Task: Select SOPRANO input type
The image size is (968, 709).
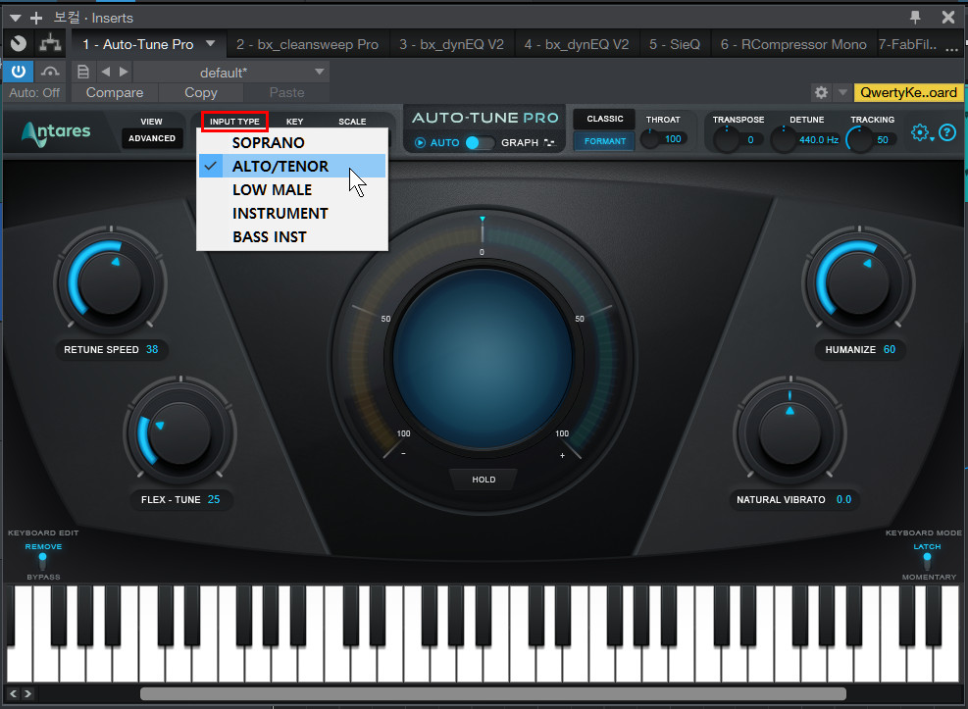Action: coord(292,142)
